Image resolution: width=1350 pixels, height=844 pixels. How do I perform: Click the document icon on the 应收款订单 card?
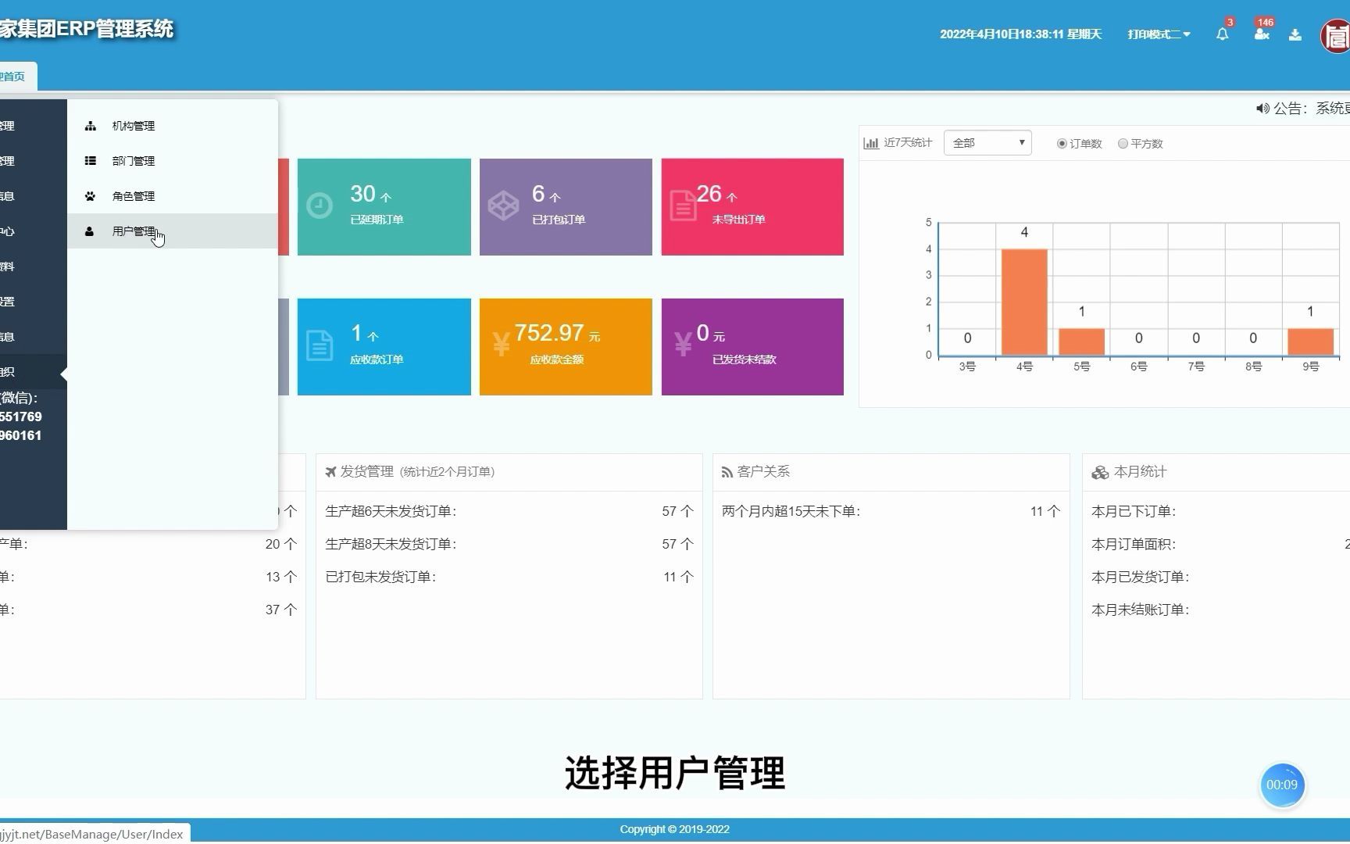[x=319, y=345]
